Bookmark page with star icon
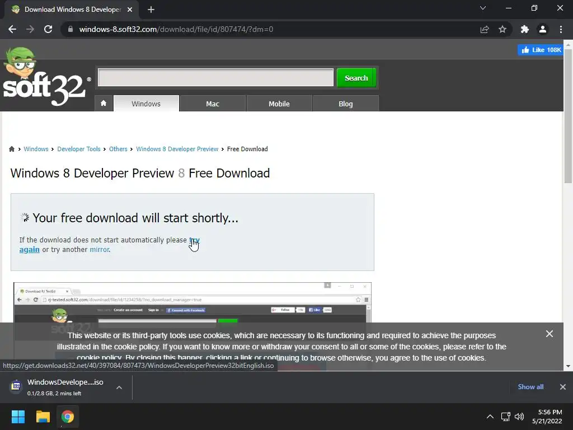Image resolution: width=573 pixels, height=430 pixels. (502, 29)
